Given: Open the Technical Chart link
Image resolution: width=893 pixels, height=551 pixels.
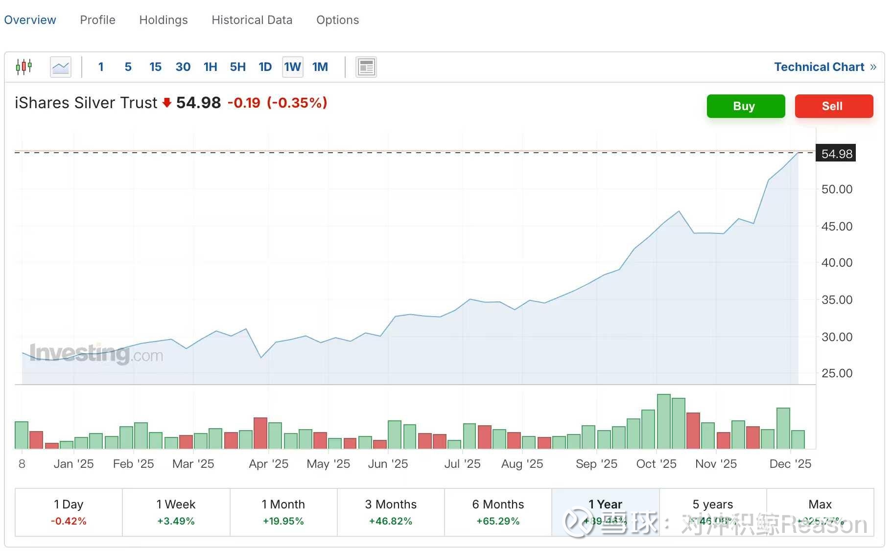Looking at the screenshot, I should coord(824,67).
